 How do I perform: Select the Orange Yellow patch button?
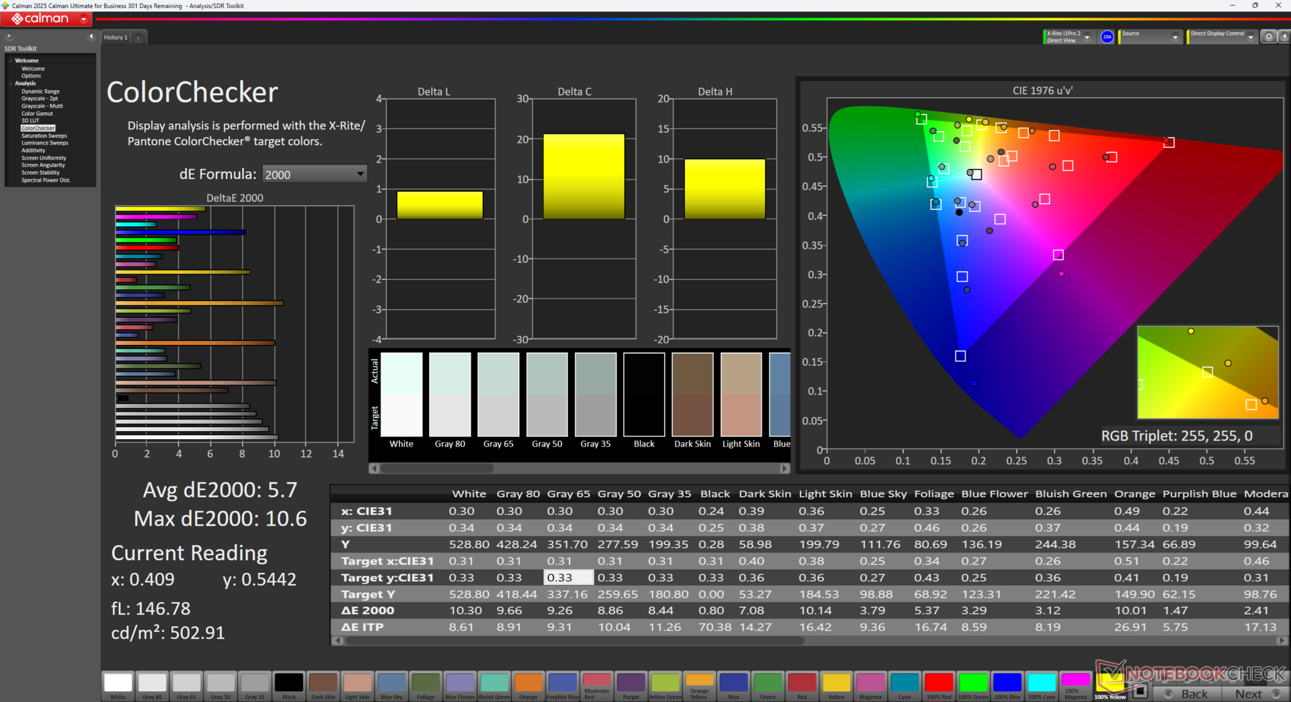700,686
